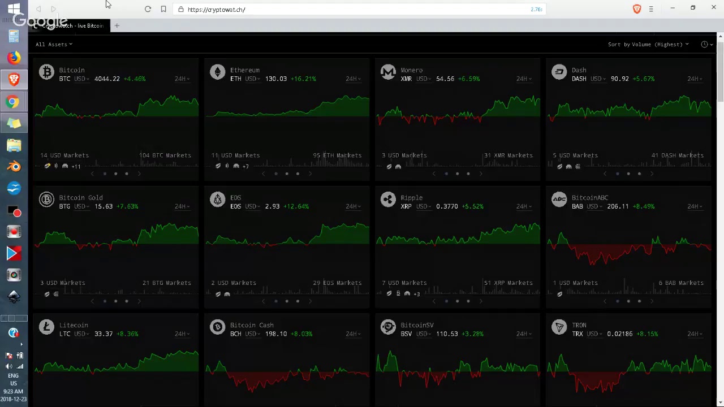Go to previous page in Dash card

point(605,174)
